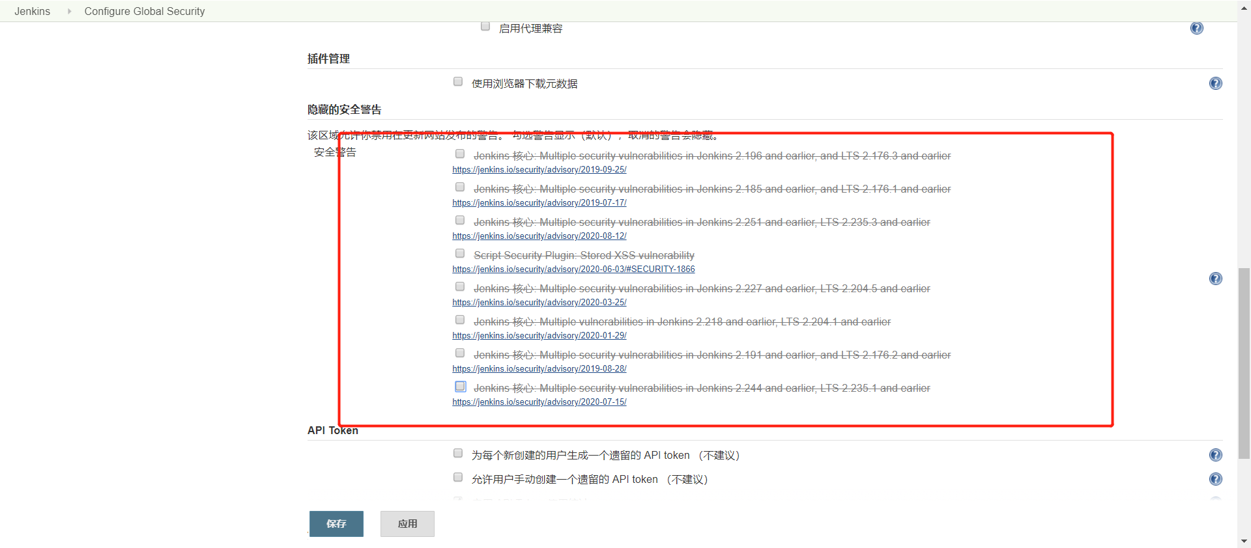This screenshot has height=548, width=1251.
Task: Click the API Token section heading
Action: click(x=333, y=431)
